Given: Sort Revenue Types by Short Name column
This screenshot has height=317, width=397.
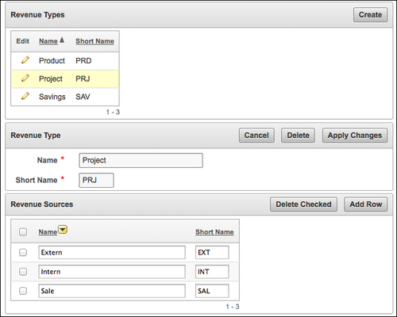Looking at the screenshot, I should [x=94, y=41].
